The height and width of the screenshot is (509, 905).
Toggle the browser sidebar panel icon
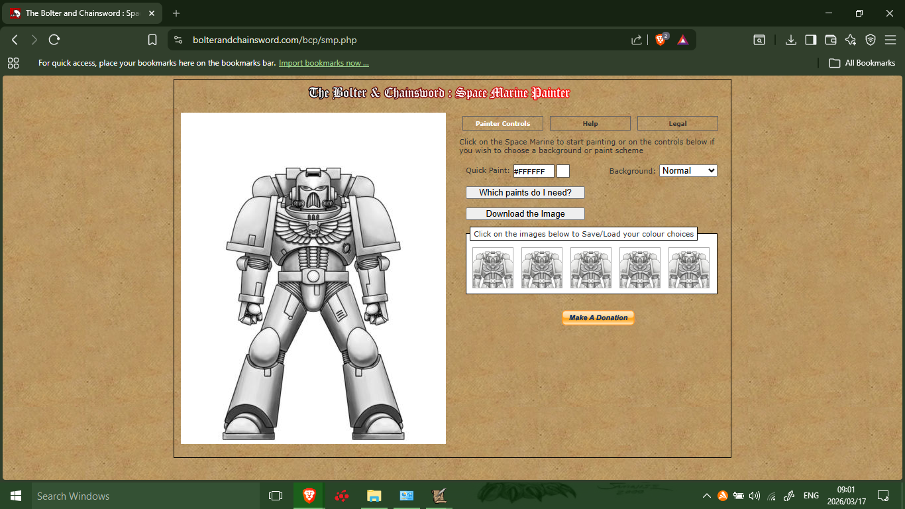pos(810,40)
